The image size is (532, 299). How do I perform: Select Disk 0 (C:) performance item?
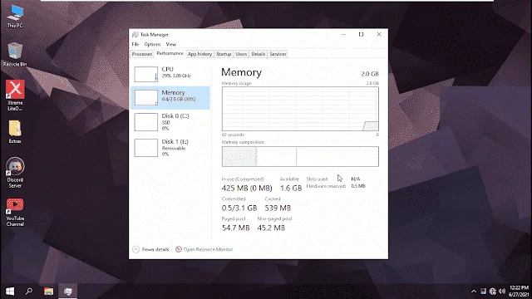pos(170,122)
